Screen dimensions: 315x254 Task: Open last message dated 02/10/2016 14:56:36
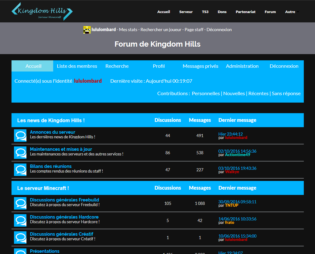click(x=237, y=151)
